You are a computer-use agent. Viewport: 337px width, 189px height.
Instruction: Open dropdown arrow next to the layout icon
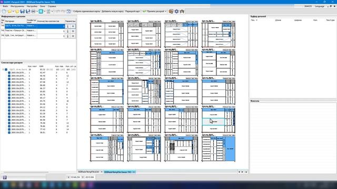click(x=52, y=12)
